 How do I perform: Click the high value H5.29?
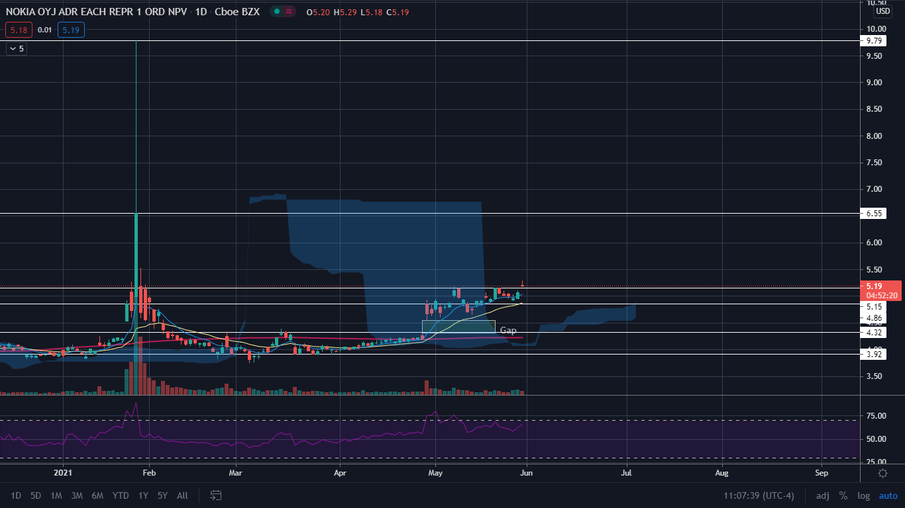click(x=345, y=11)
